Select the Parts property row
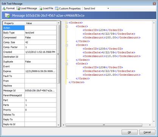 click(30, 105)
